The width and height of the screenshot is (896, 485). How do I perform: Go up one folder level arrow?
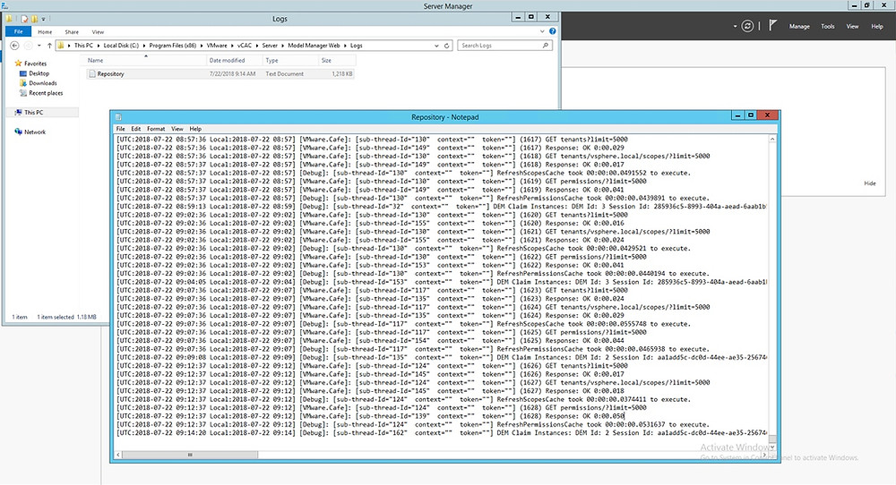pyautogui.click(x=49, y=46)
